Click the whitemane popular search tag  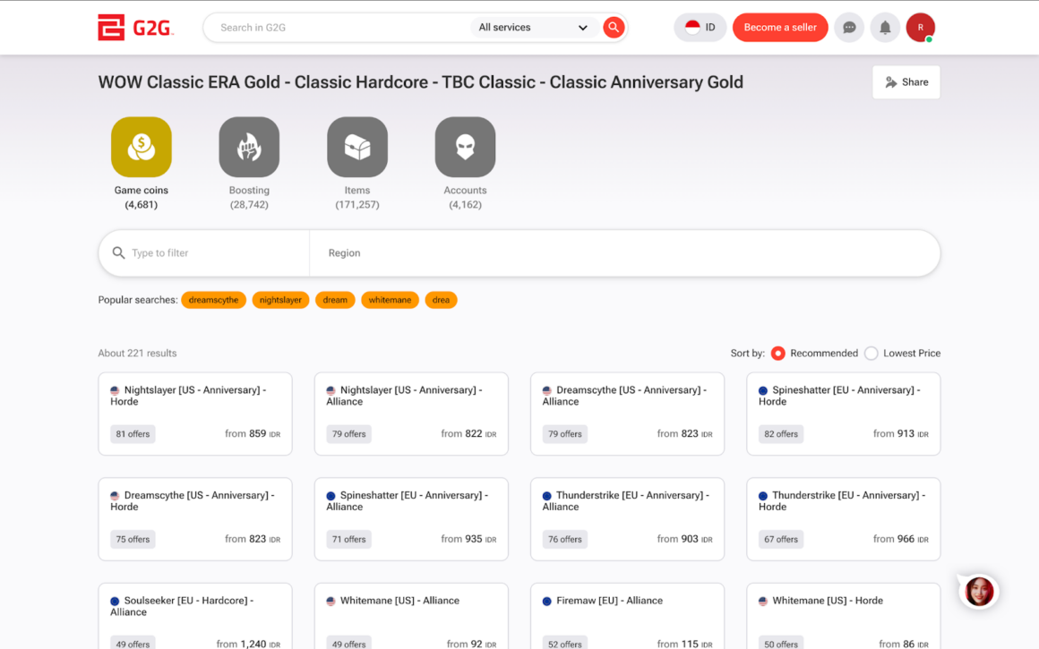[390, 300]
